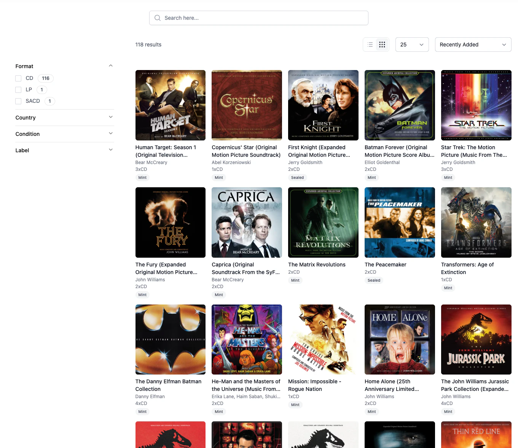Image resolution: width=518 pixels, height=448 pixels.
Task: Click Caprica Original Soundtrack title
Action: (x=245, y=268)
